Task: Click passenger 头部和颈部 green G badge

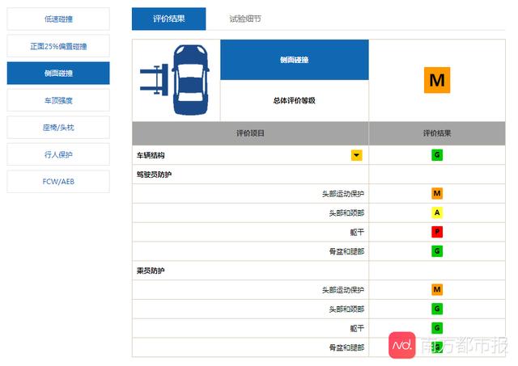Action: [x=437, y=309]
